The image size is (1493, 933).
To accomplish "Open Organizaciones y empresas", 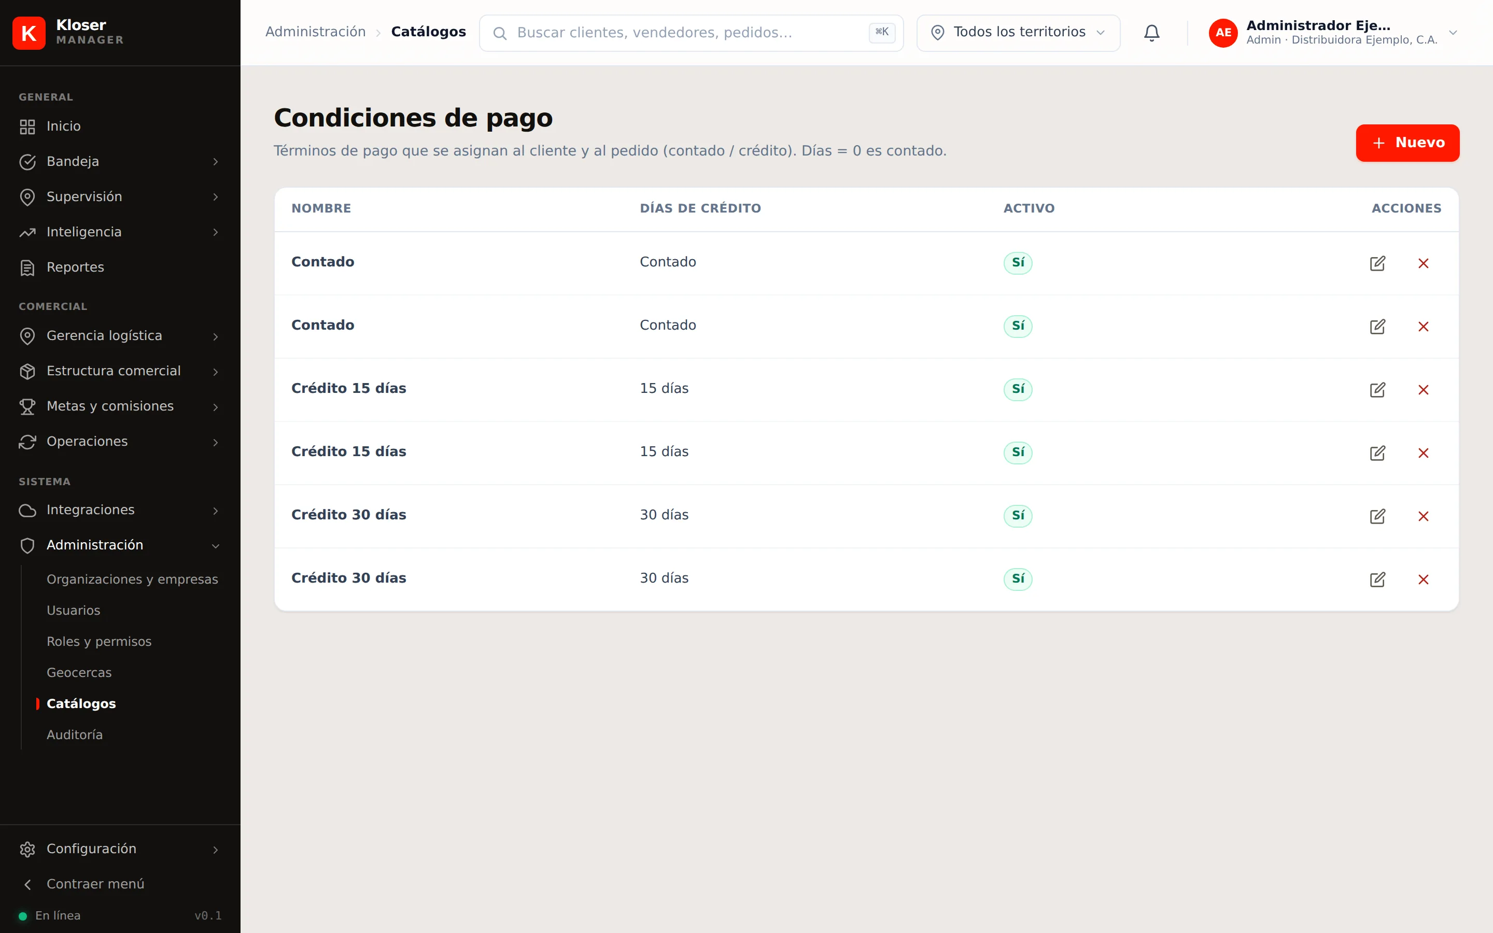I will [132, 579].
